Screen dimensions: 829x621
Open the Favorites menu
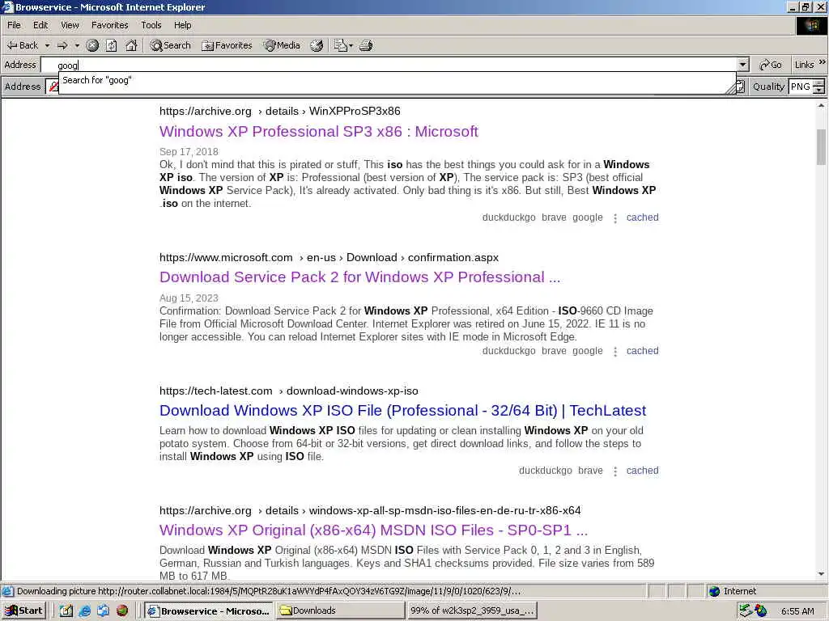point(109,25)
